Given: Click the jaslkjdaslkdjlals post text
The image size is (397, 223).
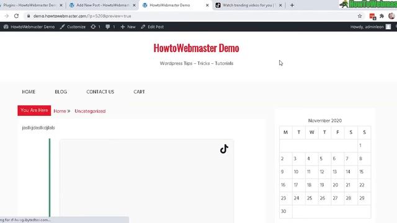Looking at the screenshot, I should pyautogui.click(x=38, y=128).
